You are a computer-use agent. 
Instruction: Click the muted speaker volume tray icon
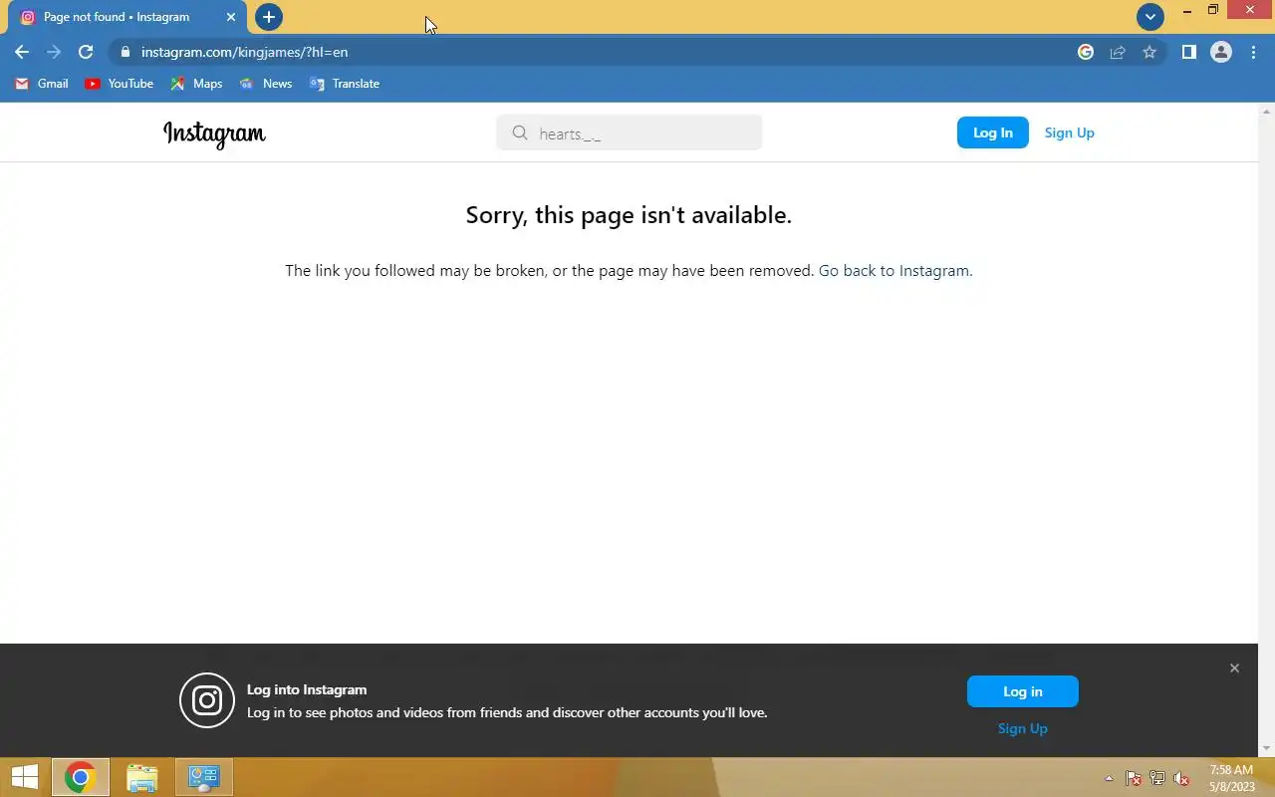click(x=1181, y=779)
